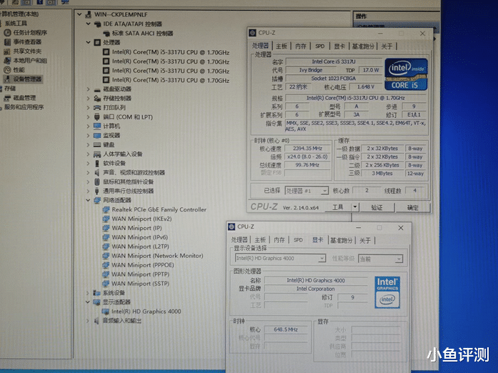Click the Print queues (打印队列) icon
Image resolution: width=498 pixels, height=373 pixels.
click(x=97, y=108)
